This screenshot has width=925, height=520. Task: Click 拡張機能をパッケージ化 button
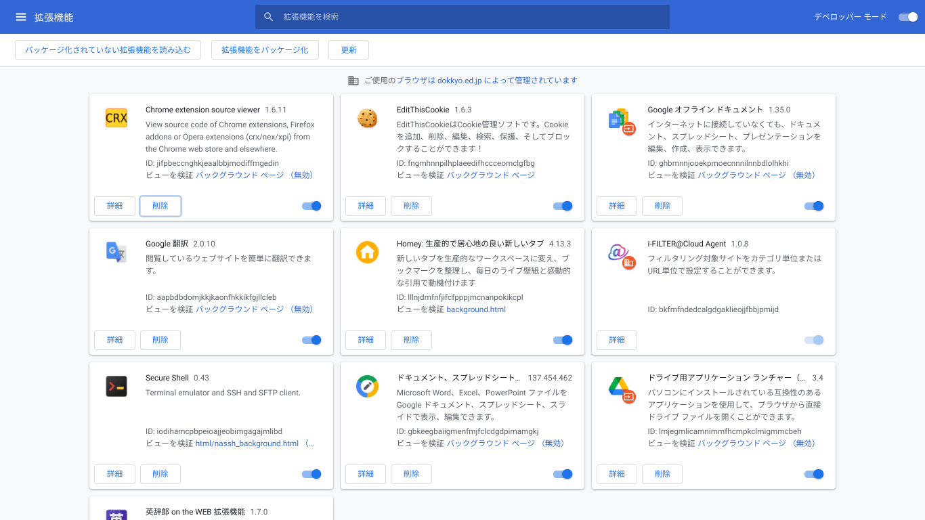pos(265,50)
